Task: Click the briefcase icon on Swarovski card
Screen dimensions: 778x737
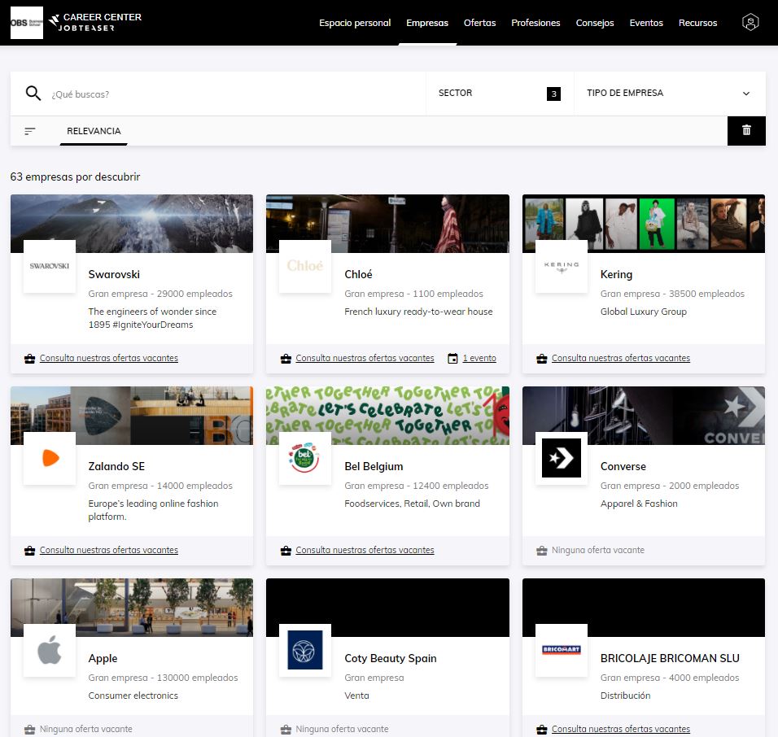Action: click(30, 359)
